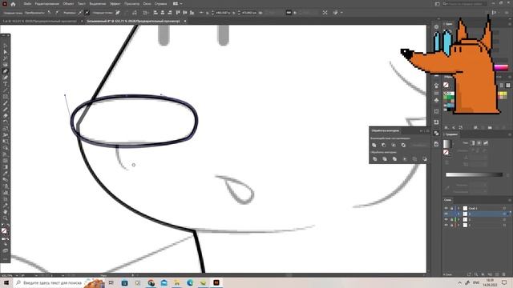
Task: Open the Файл menu
Action: click(x=27, y=4)
